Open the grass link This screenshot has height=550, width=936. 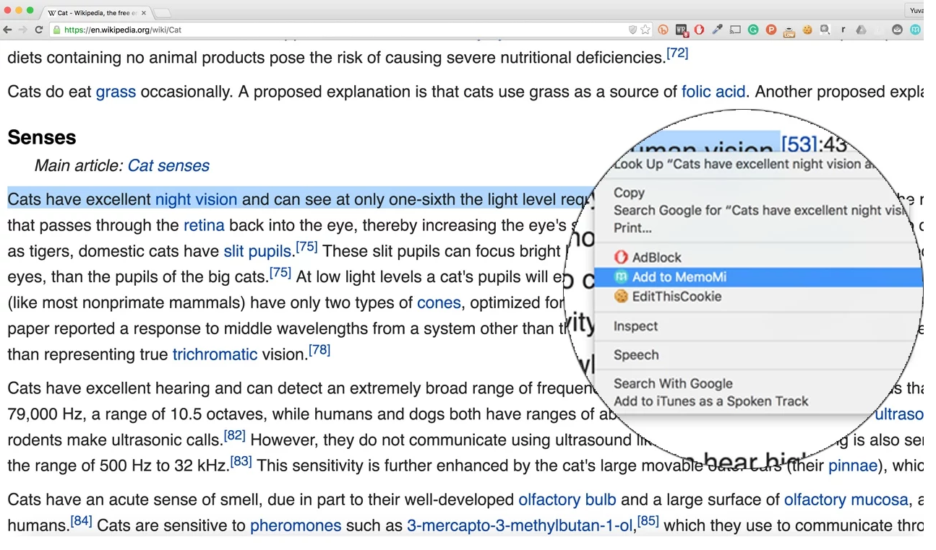pyautogui.click(x=116, y=92)
